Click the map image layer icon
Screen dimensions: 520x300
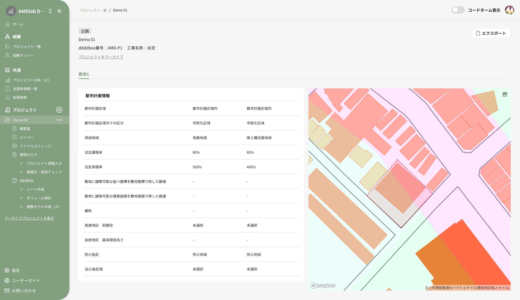pos(505,94)
